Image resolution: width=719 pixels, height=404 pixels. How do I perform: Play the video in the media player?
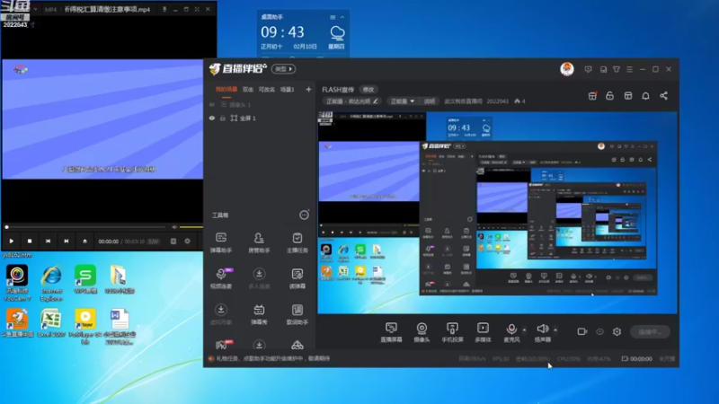12,241
